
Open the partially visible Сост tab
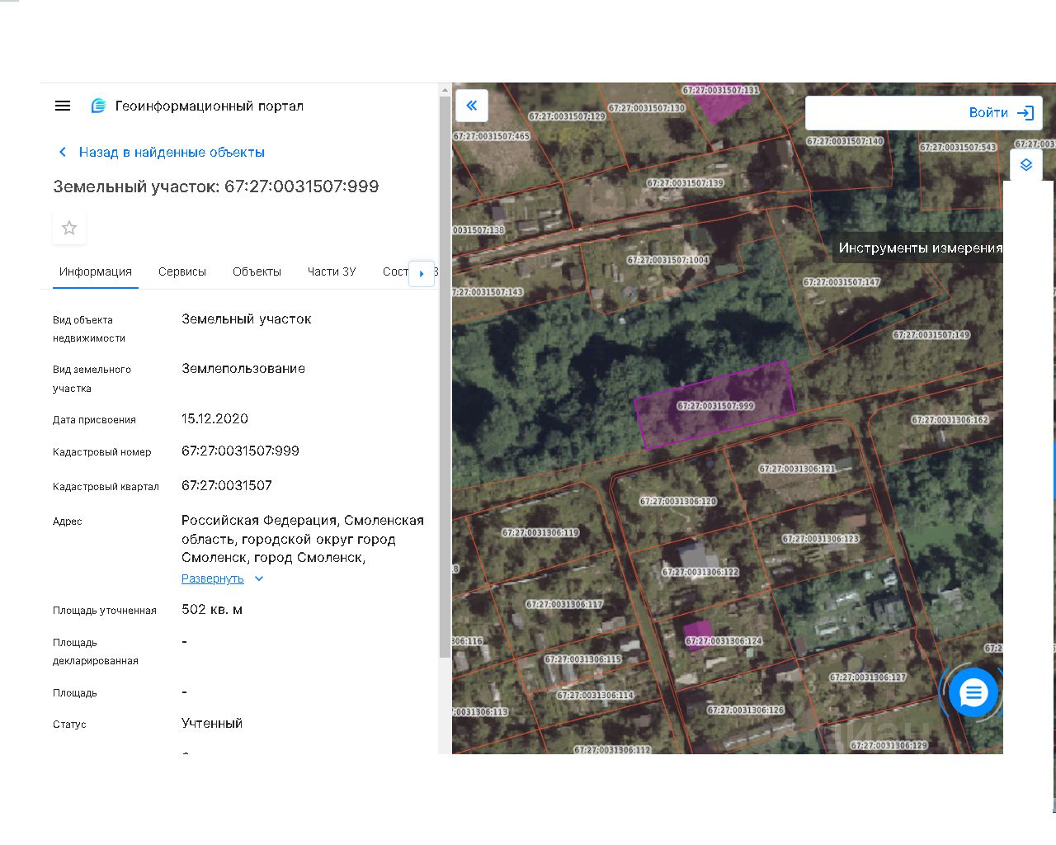click(395, 271)
